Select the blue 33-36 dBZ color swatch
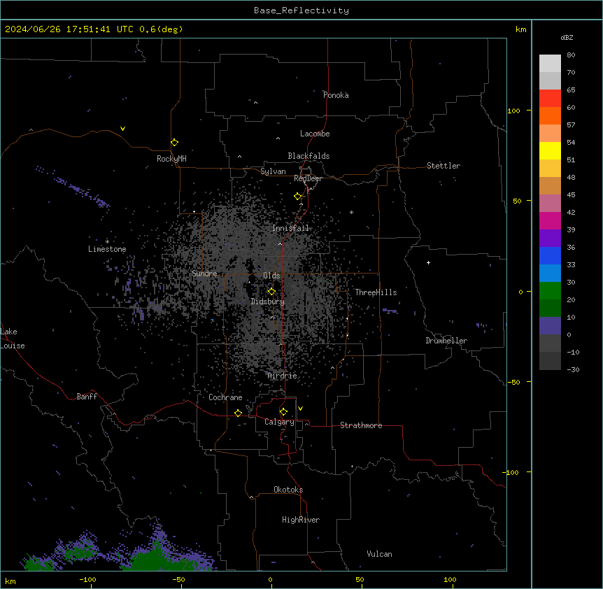The height and width of the screenshot is (589, 603). [x=550, y=256]
